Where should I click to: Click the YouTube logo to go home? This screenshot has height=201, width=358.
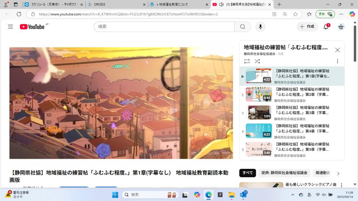click(32, 27)
